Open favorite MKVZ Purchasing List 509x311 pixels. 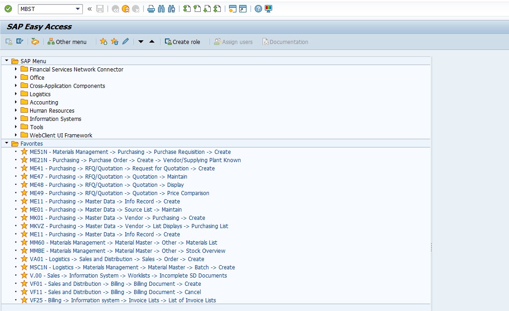[129, 226]
